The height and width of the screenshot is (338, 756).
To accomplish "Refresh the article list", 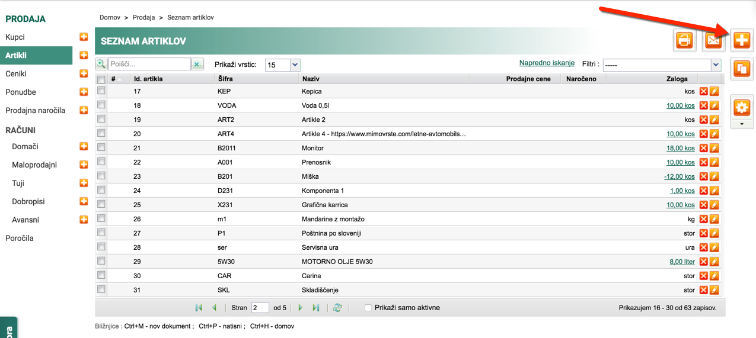I will tap(337, 308).
